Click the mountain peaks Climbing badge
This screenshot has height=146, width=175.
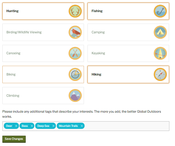pos(75,96)
